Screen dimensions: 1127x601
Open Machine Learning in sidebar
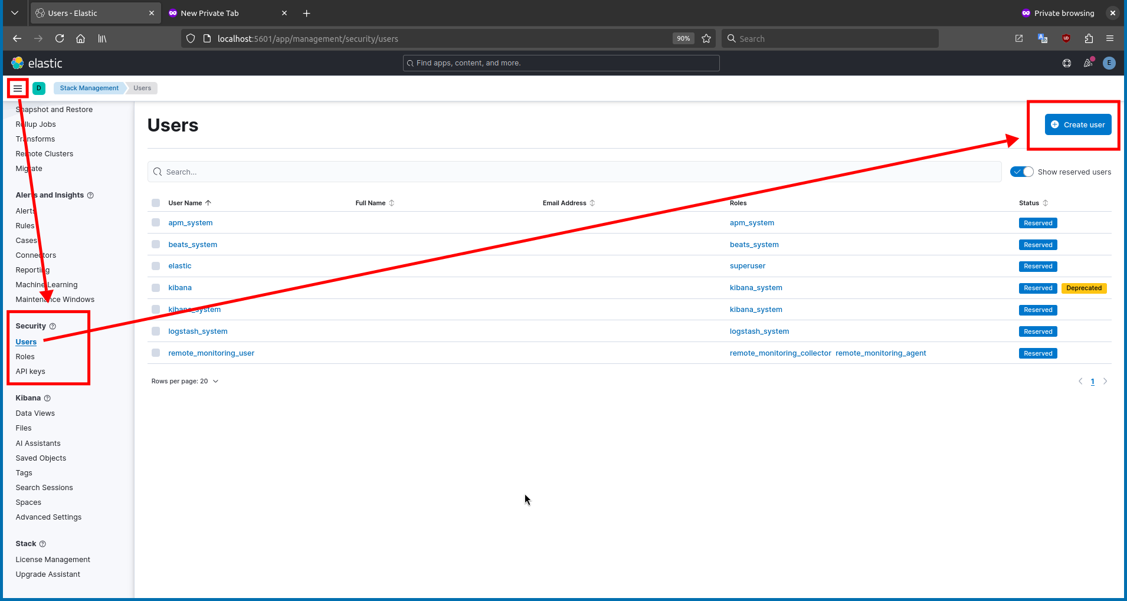[47, 285]
